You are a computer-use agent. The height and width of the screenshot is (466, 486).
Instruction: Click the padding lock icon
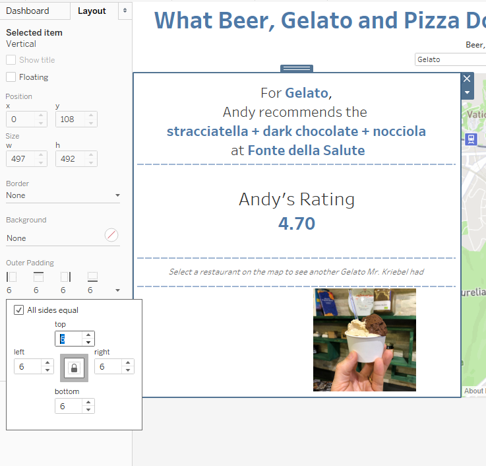[73, 368]
